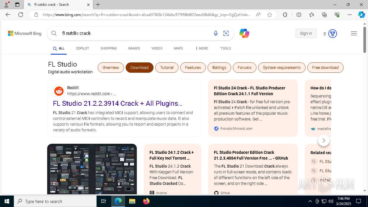
Task: Expand the MORE search options
Action: click(202, 49)
